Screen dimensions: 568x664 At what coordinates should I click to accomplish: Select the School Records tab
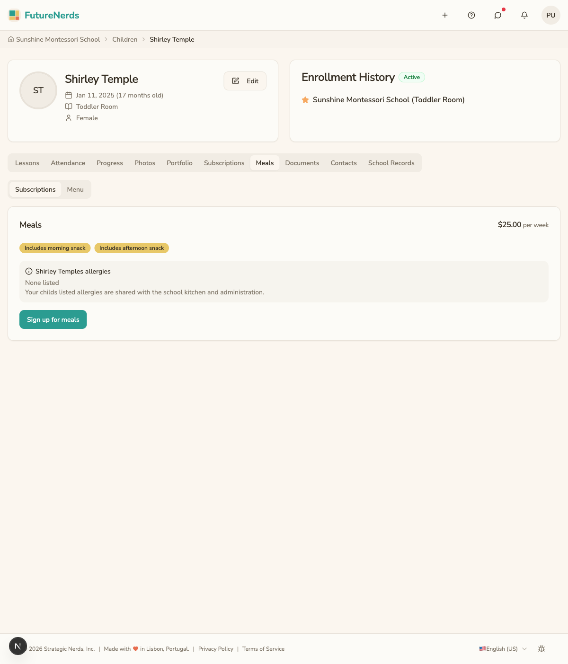pyautogui.click(x=391, y=163)
